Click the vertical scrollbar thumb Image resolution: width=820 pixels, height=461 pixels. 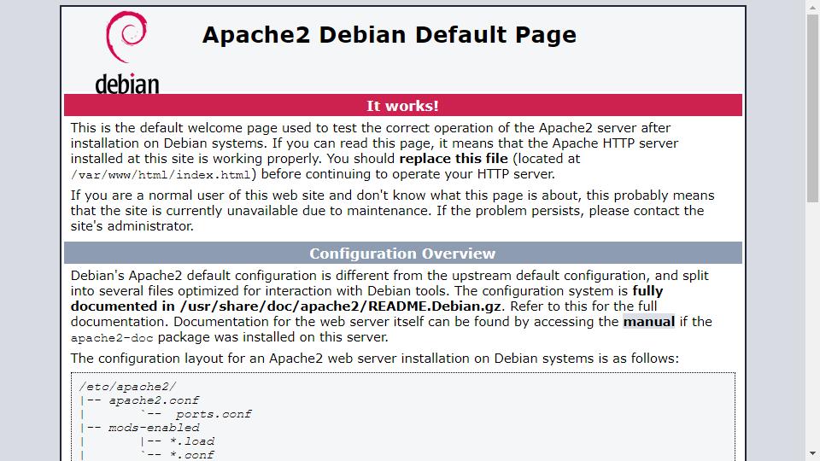[x=812, y=108]
